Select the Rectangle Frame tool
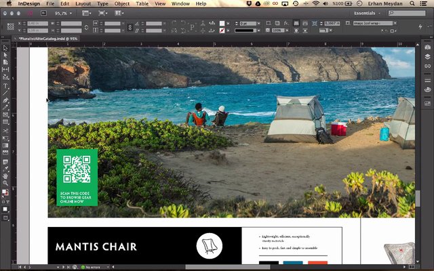This screenshot has height=271, width=434. tap(5, 114)
